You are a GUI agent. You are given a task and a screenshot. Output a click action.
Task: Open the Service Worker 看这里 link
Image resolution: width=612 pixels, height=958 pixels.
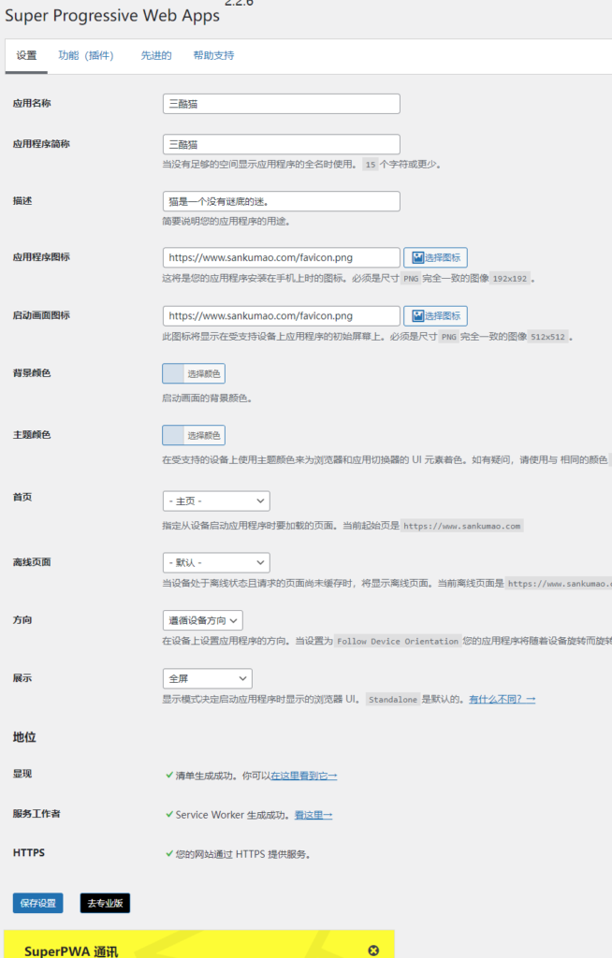(x=313, y=815)
